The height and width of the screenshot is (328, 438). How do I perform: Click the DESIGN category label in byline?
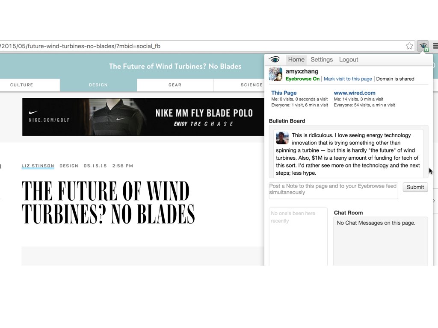(69, 166)
